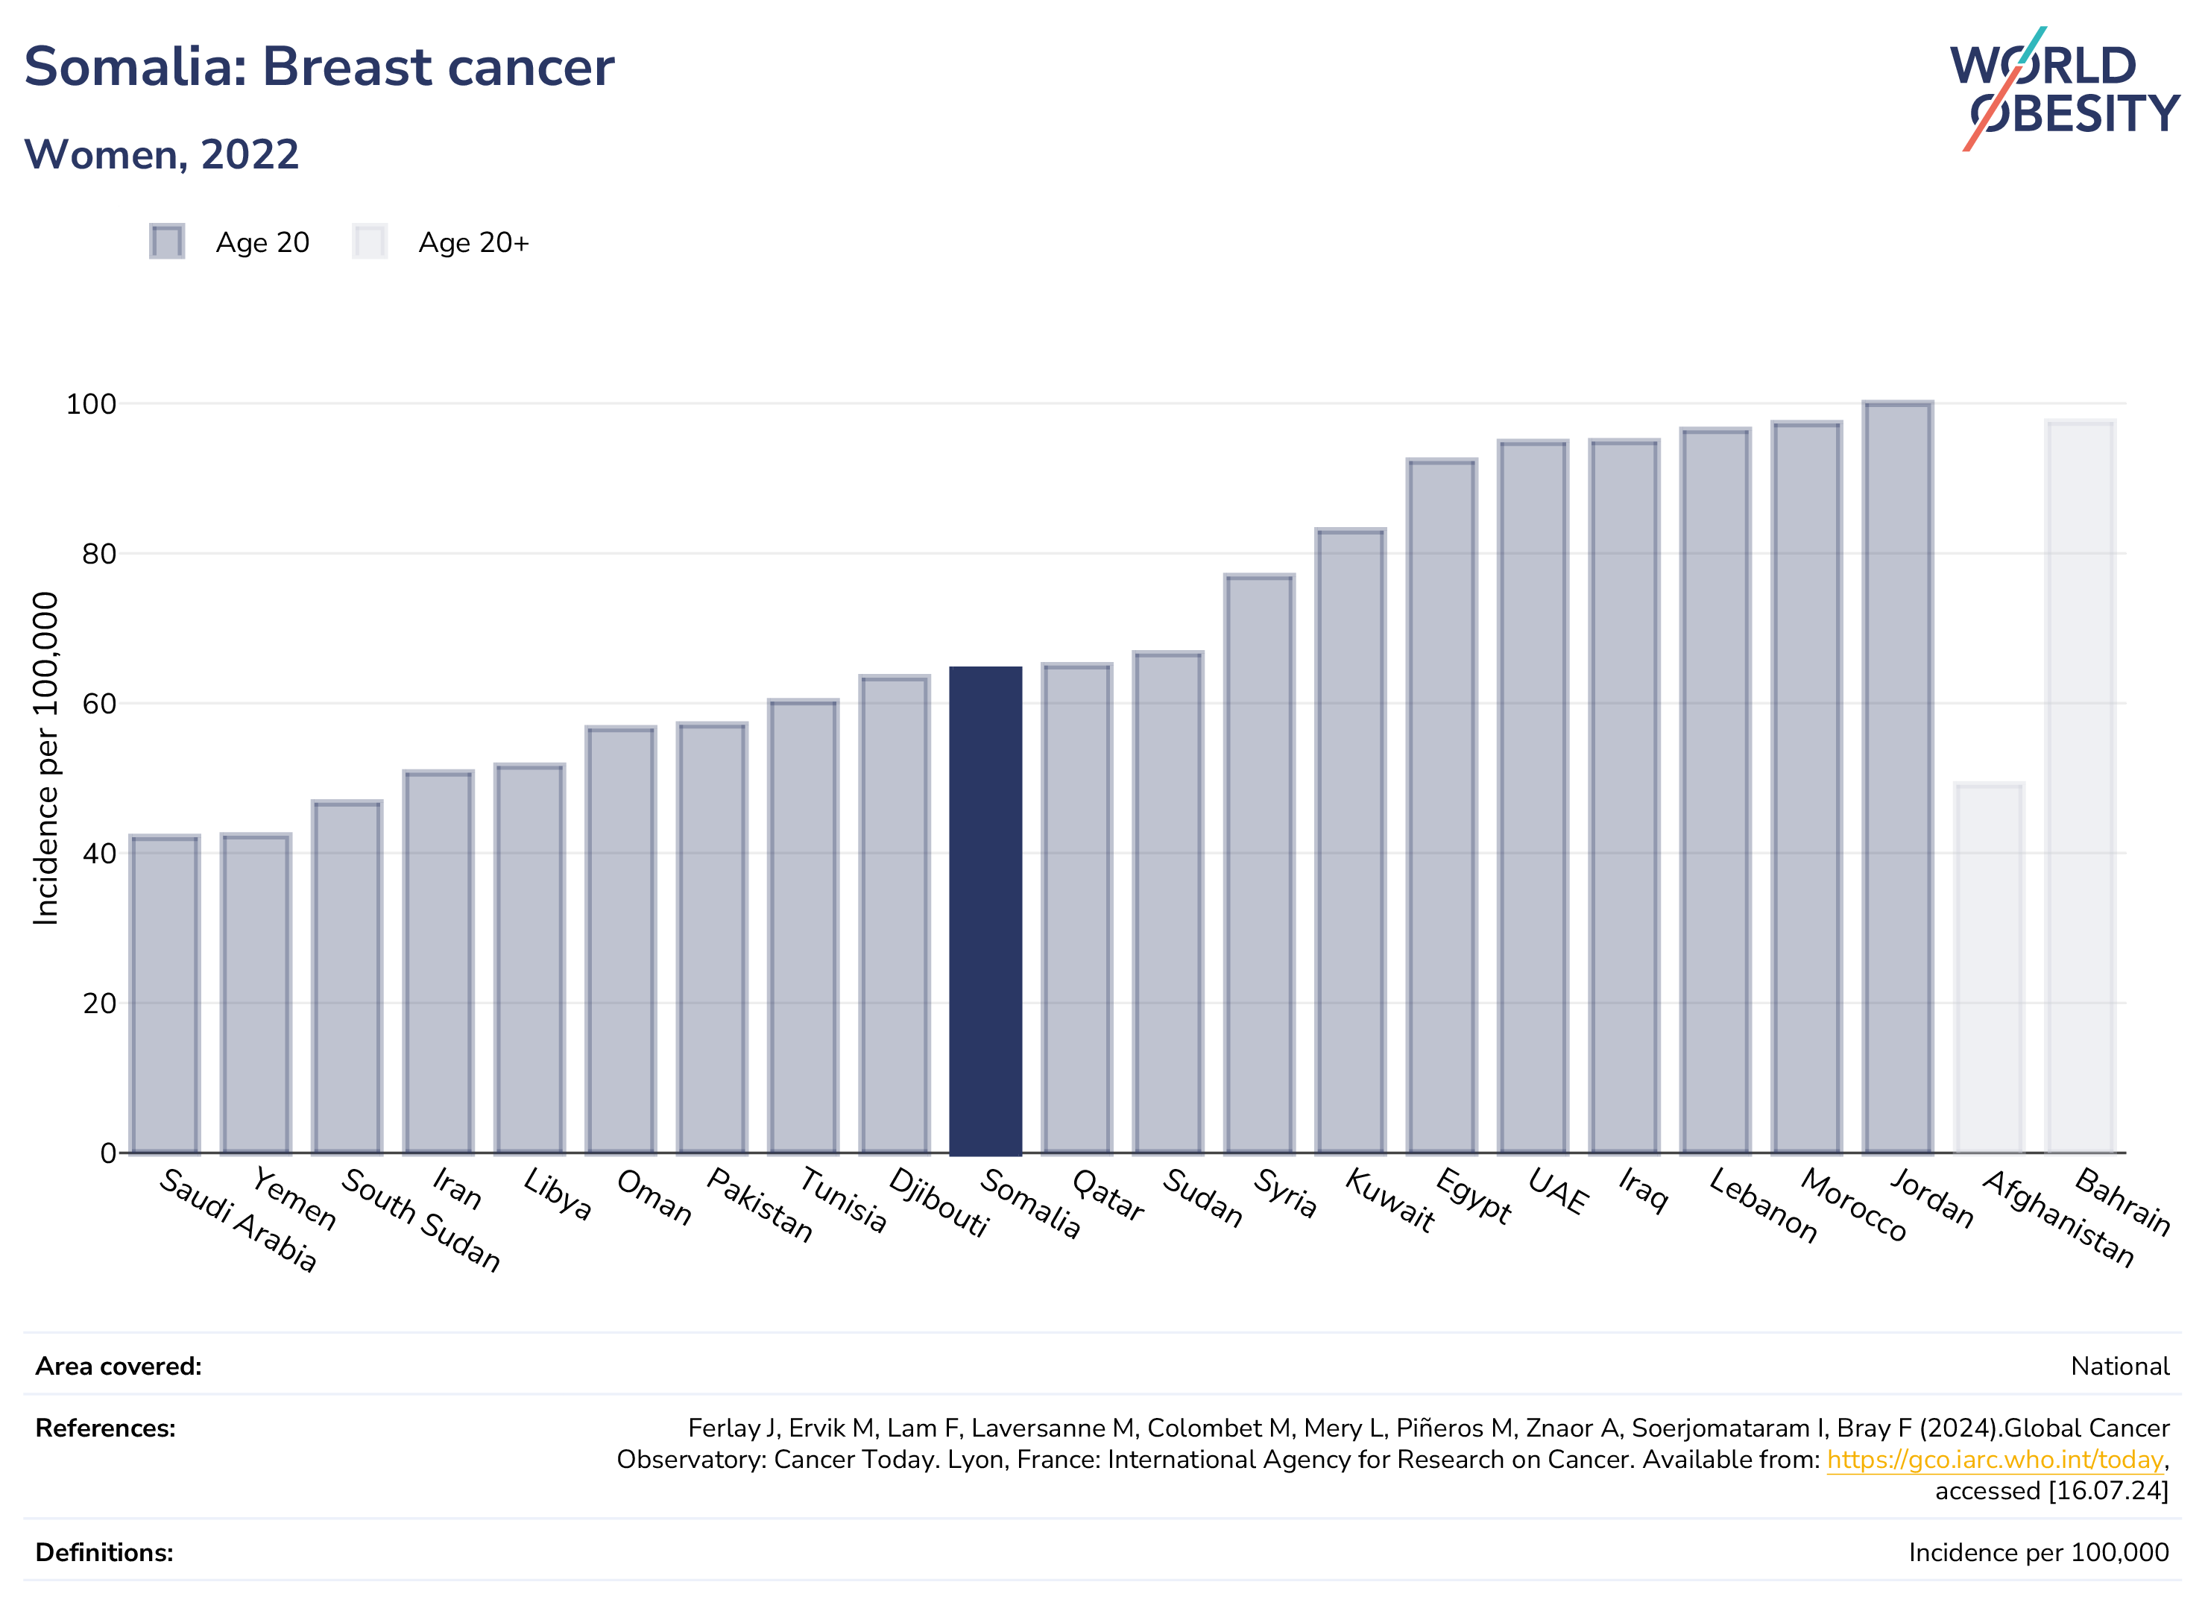
Task: Select the highlighted Somalia bar
Action: [x=985, y=910]
